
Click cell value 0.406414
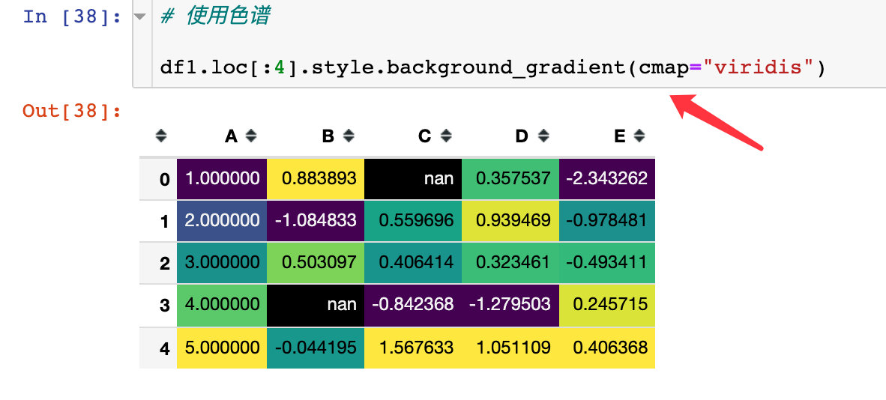coord(413,263)
